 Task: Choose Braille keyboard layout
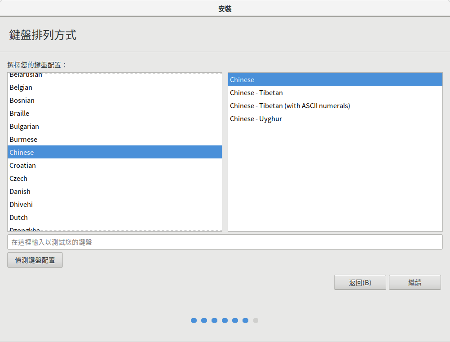pos(19,114)
